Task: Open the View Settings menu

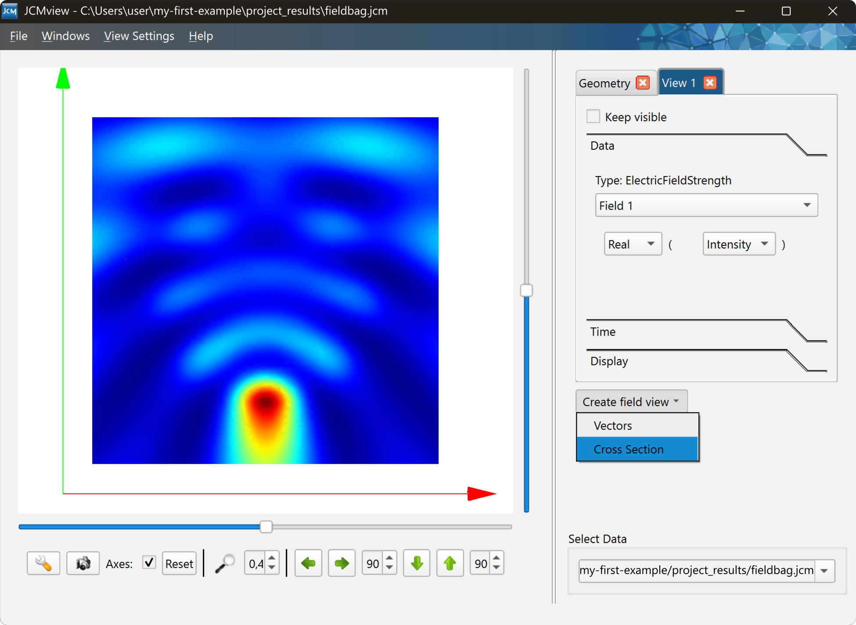Action: [139, 36]
